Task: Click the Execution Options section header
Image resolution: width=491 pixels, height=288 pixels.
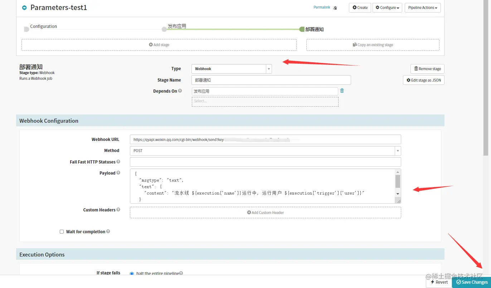Action: click(x=230, y=254)
